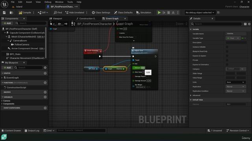Expand the Components variable category
252x141 pixels.
click(2, 104)
